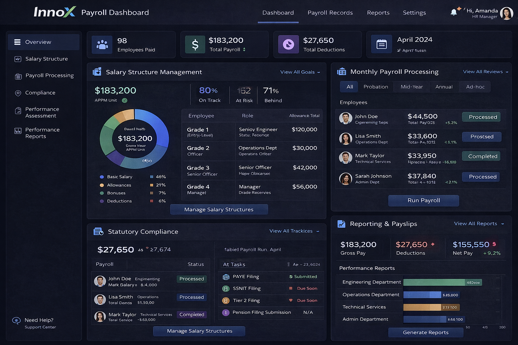Click the Salary Structure Management header icon

tap(97, 72)
